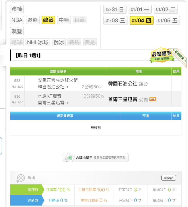Screen dimensions: 188x207
Task: Select the 足球 sport tab
Action: [x=17, y=42]
